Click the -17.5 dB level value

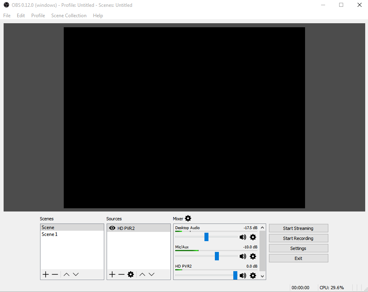coord(251,228)
